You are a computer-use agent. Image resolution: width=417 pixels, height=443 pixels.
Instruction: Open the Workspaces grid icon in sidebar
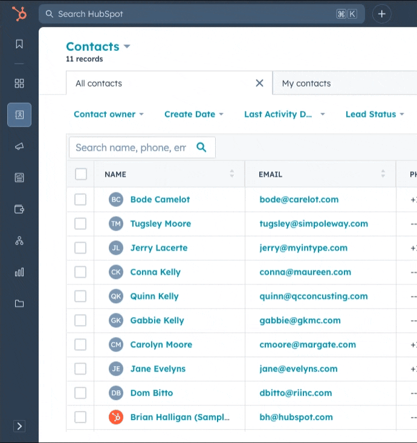[19, 84]
